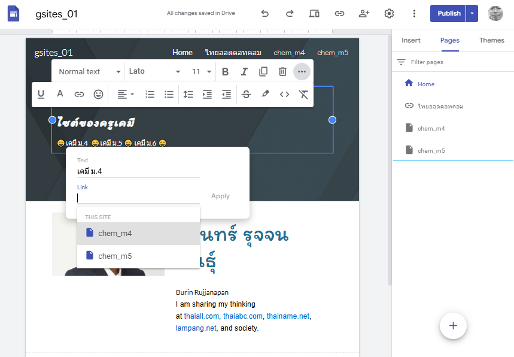The height and width of the screenshot is (357, 514).
Task: Toggle underline on selected text
Action: [x=41, y=94]
